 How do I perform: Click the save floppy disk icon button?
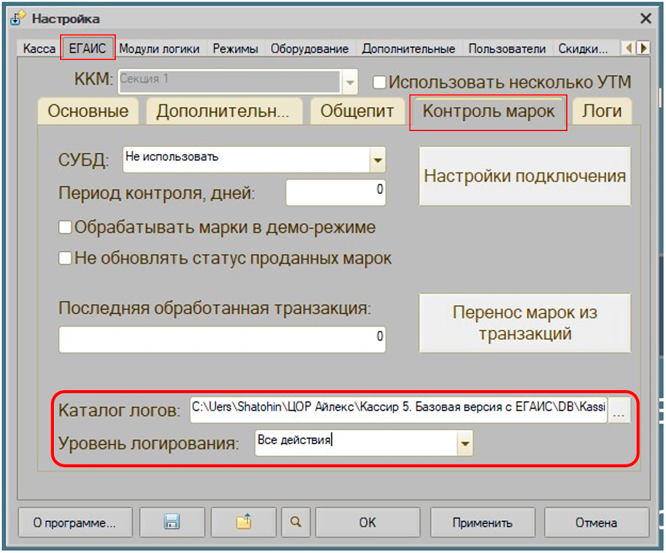pyautogui.click(x=172, y=522)
